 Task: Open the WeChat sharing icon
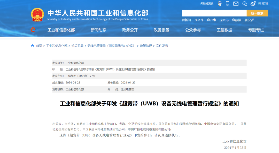(245, 3)
